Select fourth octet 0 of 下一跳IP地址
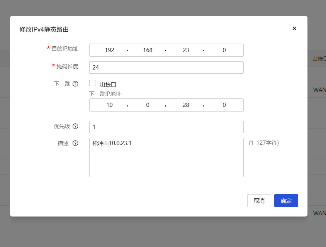The image size is (326, 247). coord(224,105)
